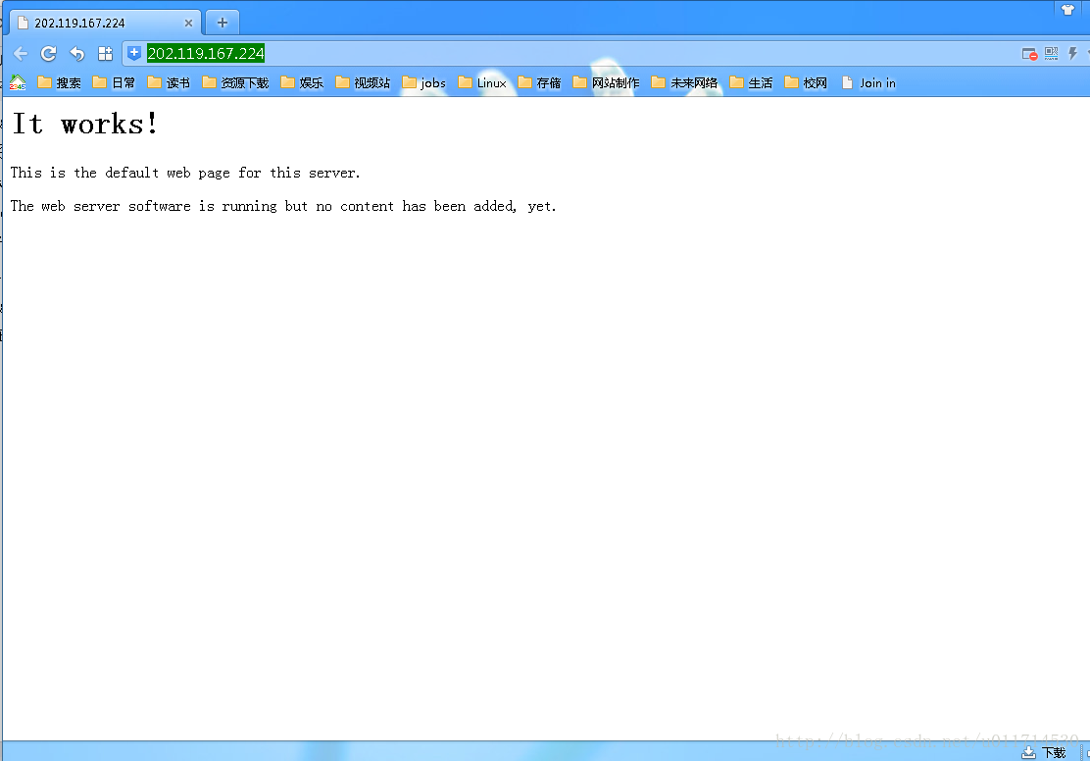Open a new tab with plus
1090x761 pixels.
[223, 23]
